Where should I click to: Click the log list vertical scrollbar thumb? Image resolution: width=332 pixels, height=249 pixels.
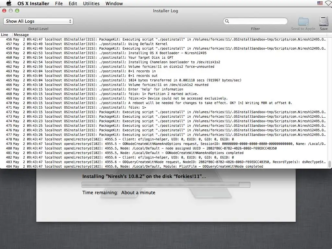(329, 164)
